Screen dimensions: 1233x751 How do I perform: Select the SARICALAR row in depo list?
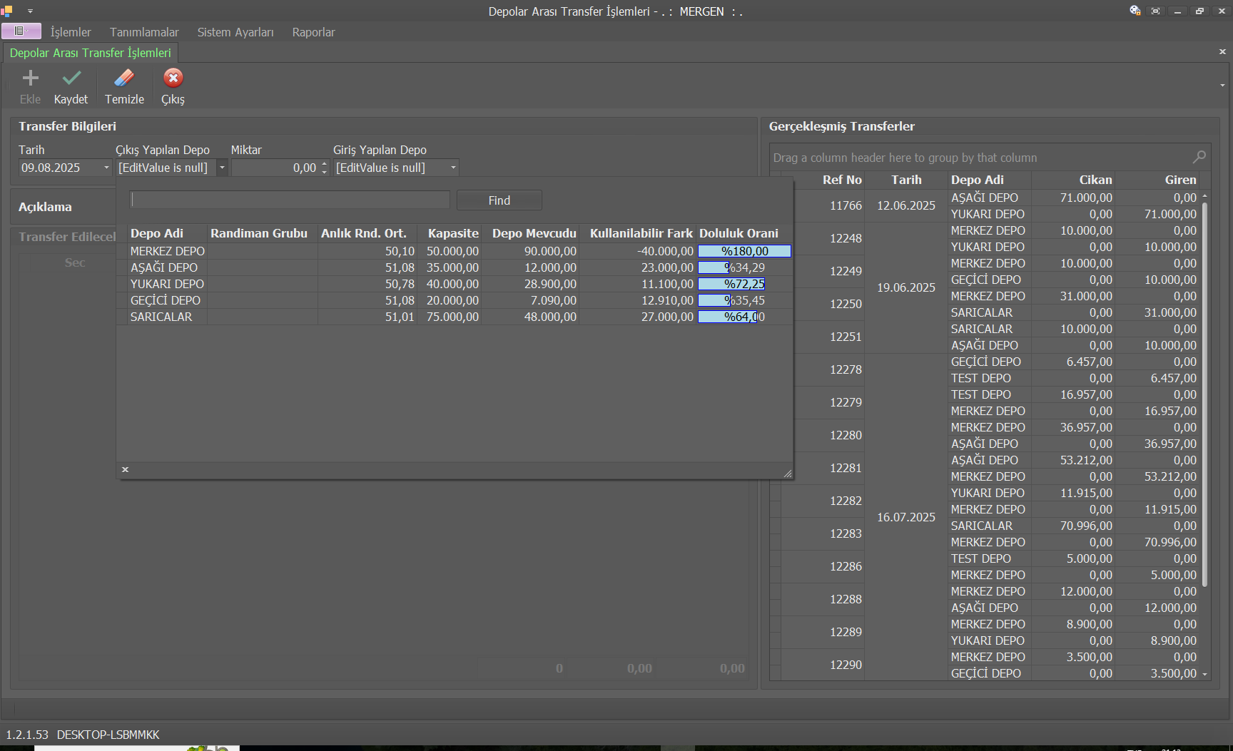(x=161, y=317)
